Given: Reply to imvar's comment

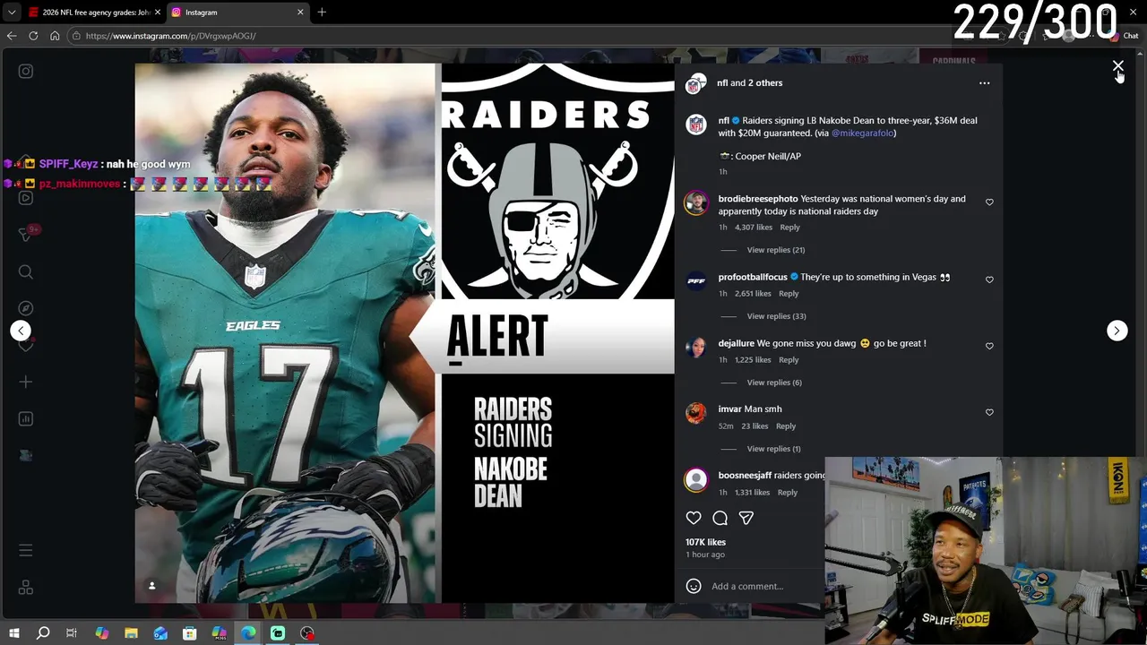Looking at the screenshot, I should coord(786,426).
